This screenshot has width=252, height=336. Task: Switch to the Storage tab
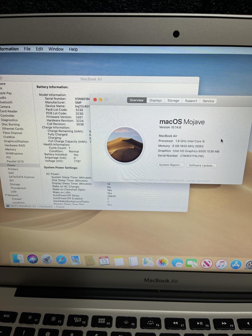[x=173, y=100]
